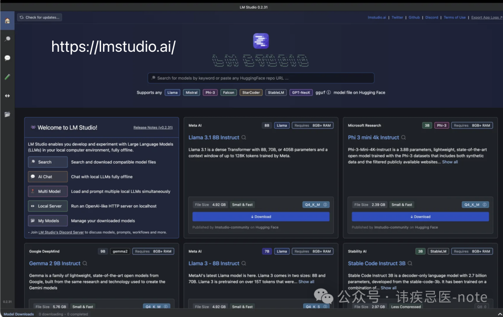Click Show all in Stable Code description

[x=388, y=288]
